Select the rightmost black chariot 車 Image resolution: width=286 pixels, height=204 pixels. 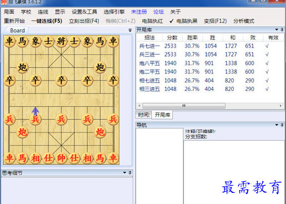point(113,41)
